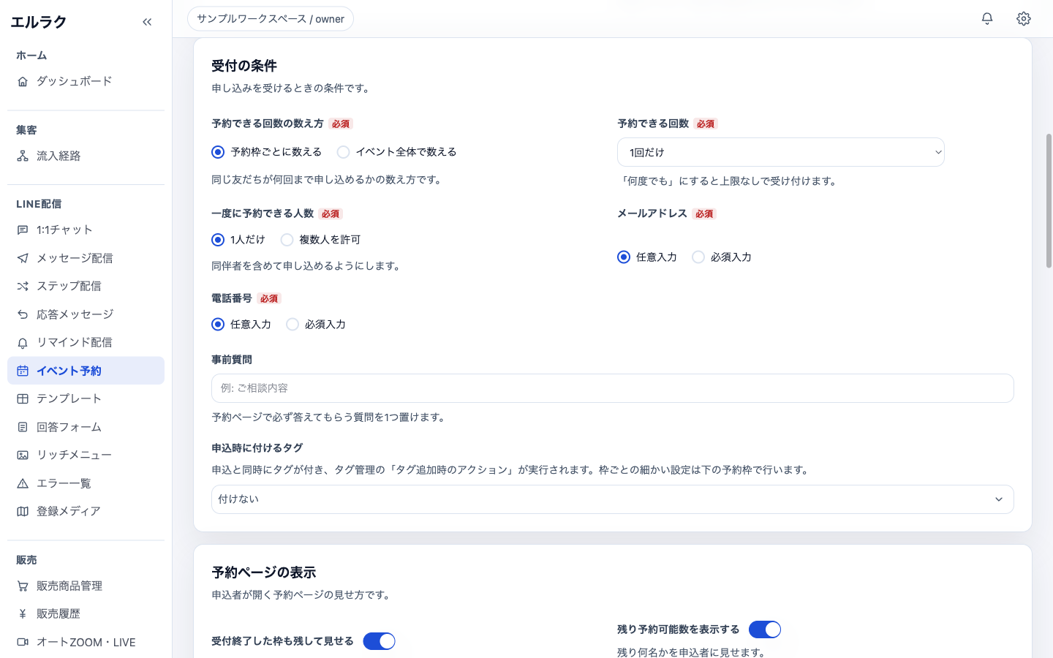The width and height of the screenshot is (1053, 658).
Task: Click the 事前質問 text input field
Action: 613,388
